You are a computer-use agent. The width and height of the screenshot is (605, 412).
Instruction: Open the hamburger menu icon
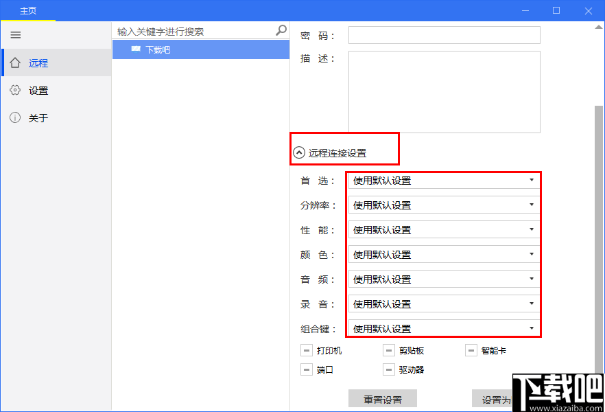[x=15, y=35]
